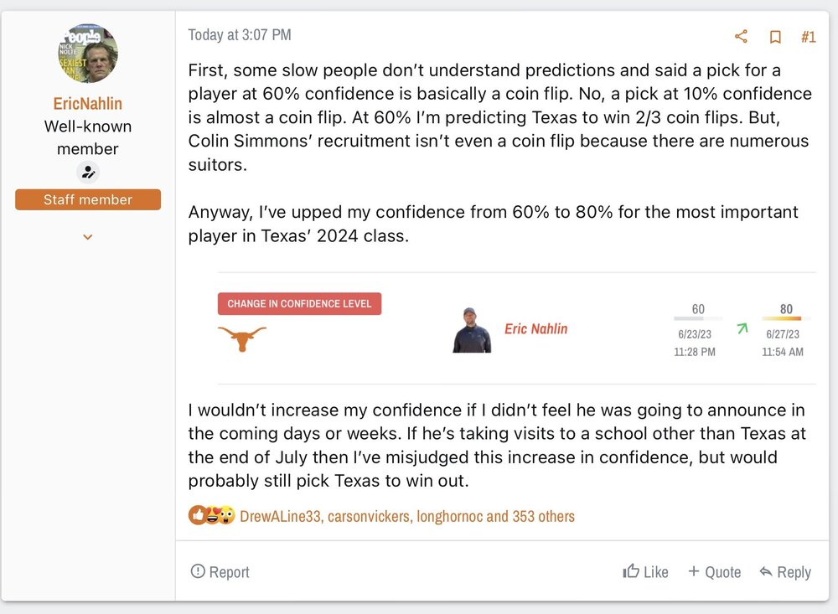Click the 80 confidence level bar
Screen dimensions: 838x614
(x=781, y=319)
